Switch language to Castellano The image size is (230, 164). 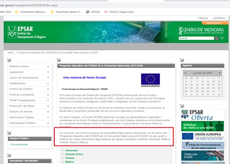tap(218, 18)
